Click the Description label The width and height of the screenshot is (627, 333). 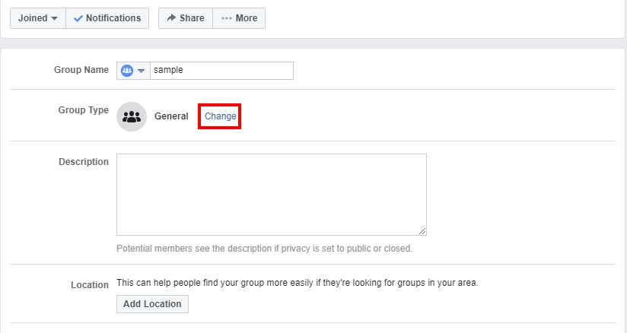pos(84,162)
